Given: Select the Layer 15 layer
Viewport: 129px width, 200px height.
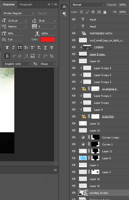Looking at the screenshot, I should 99,186.
